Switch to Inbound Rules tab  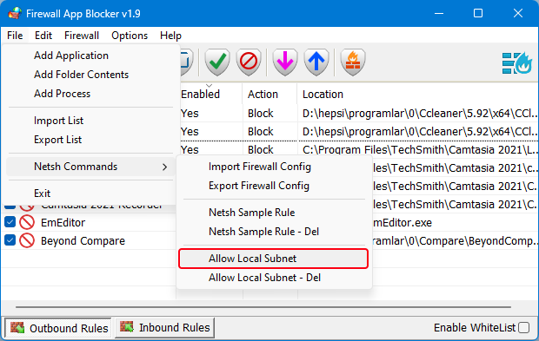pyautogui.click(x=164, y=328)
